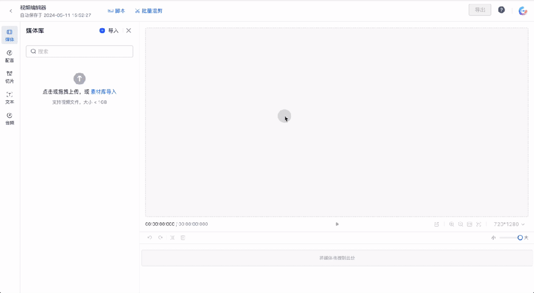Redo the last edit
Image resolution: width=534 pixels, height=293 pixels.
point(160,238)
